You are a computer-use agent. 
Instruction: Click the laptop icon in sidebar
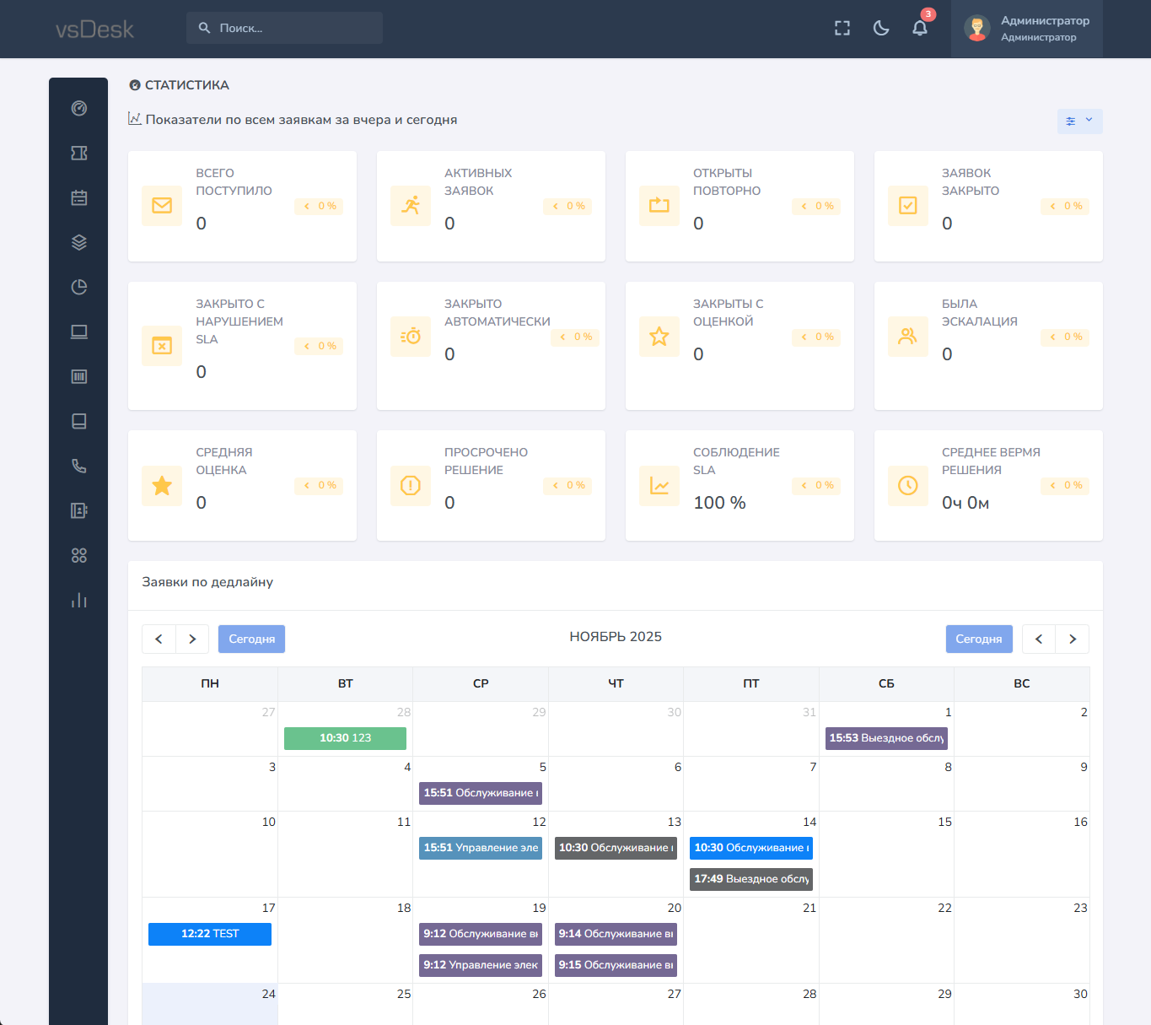(x=79, y=332)
